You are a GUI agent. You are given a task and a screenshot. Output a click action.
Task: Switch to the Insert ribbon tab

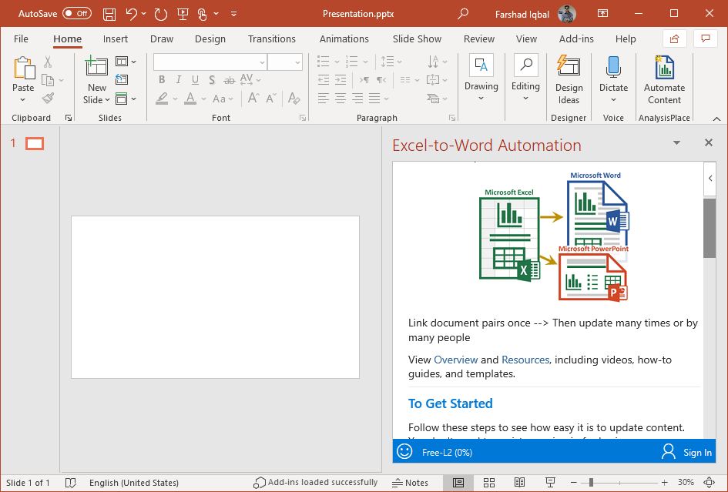tap(116, 38)
